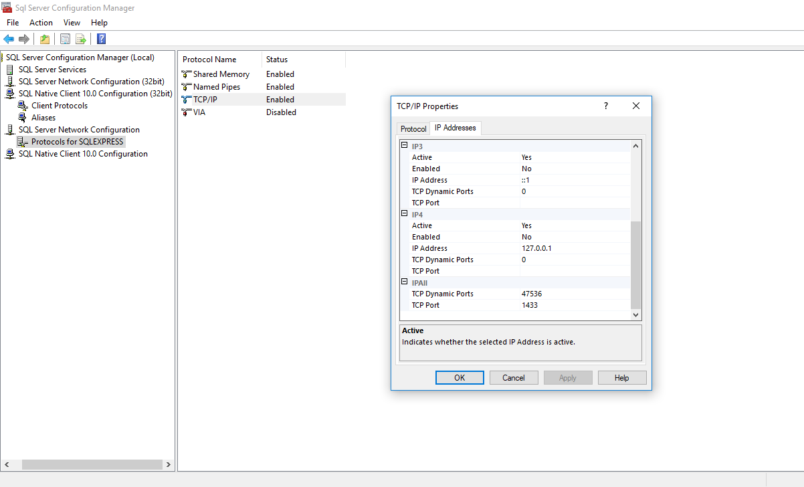
Task: Click the question-mark help button in dialog title bar
Action: 606,106
